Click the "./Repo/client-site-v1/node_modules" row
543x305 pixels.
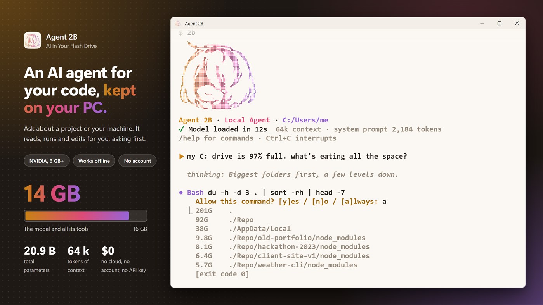pyautogui.click(x=282, y=256)
